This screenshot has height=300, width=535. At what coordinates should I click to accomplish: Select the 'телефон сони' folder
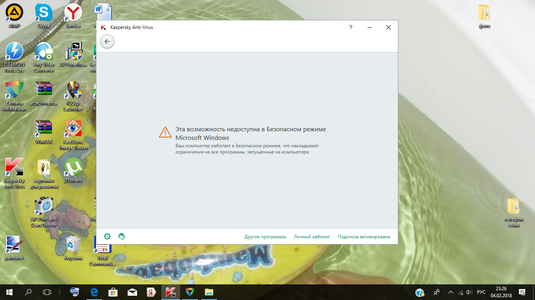[x=513, y=212]
